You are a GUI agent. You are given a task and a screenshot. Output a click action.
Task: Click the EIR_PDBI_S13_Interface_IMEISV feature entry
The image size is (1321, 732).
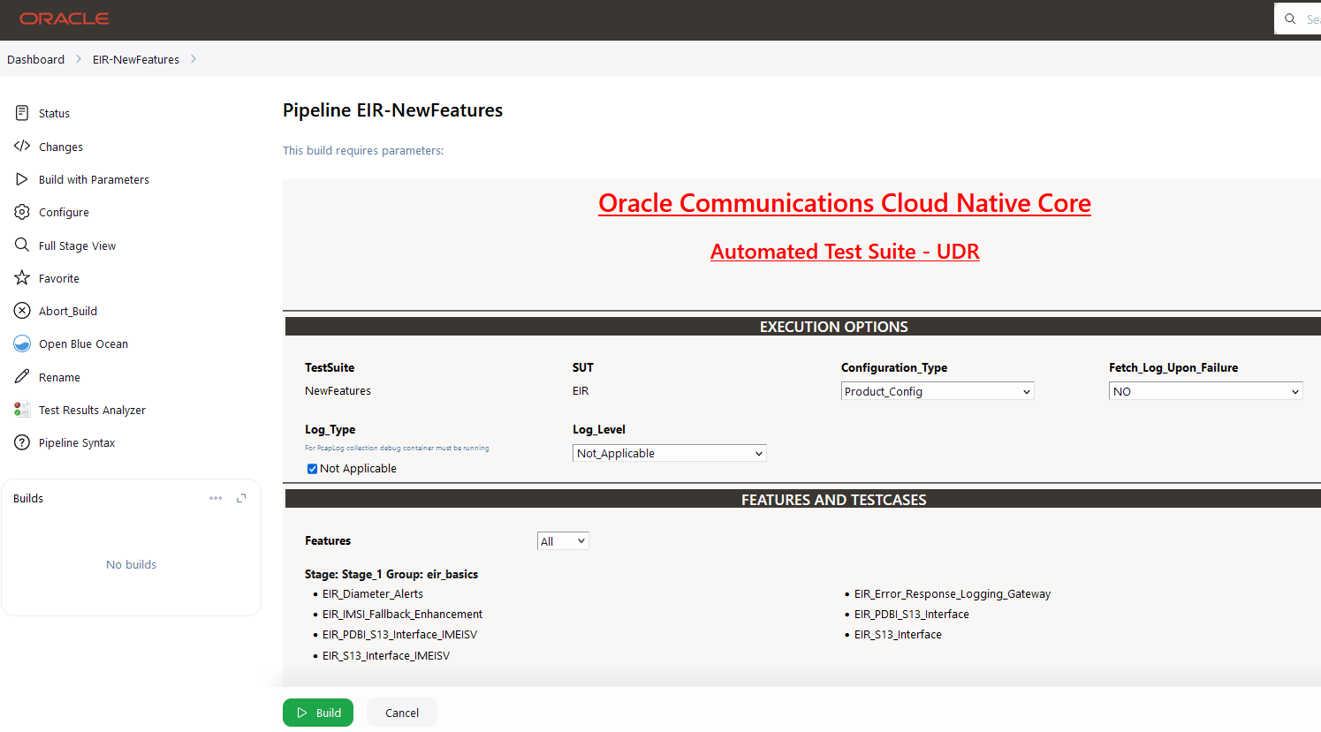pyautogui.click(x=399, y=635)
